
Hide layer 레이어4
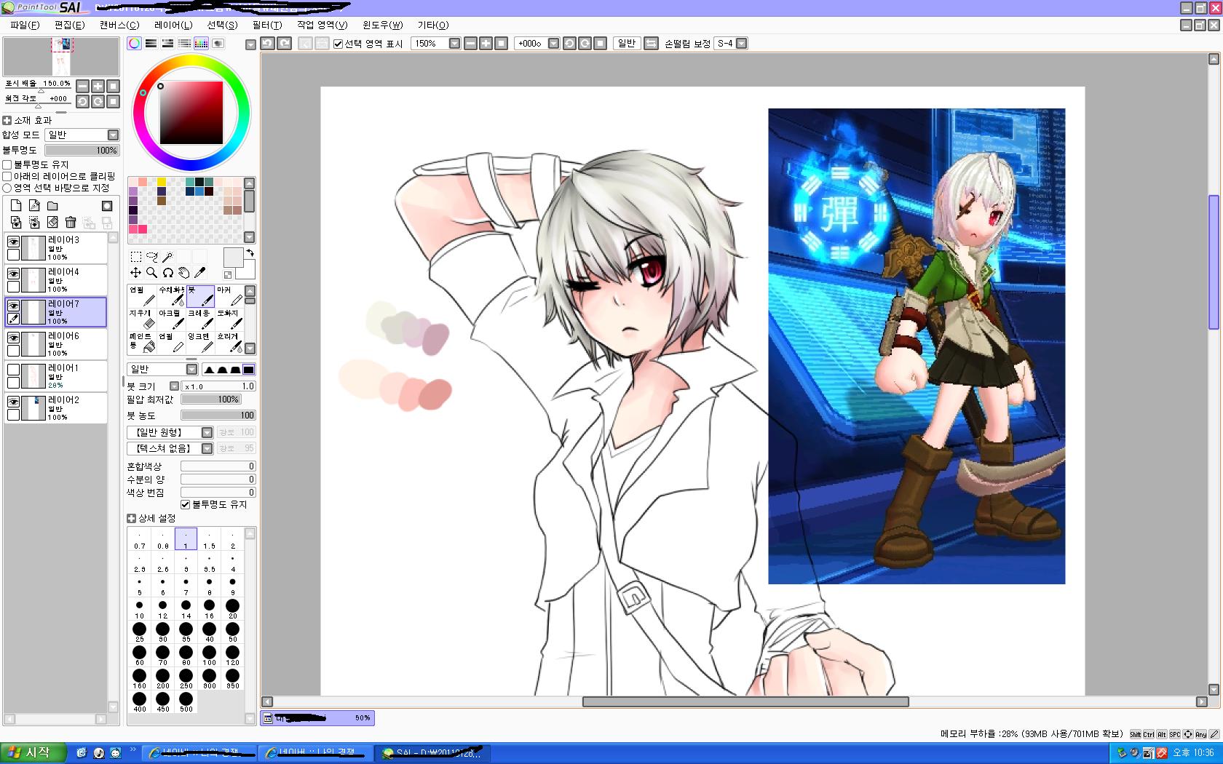click(x=13, y=274)
